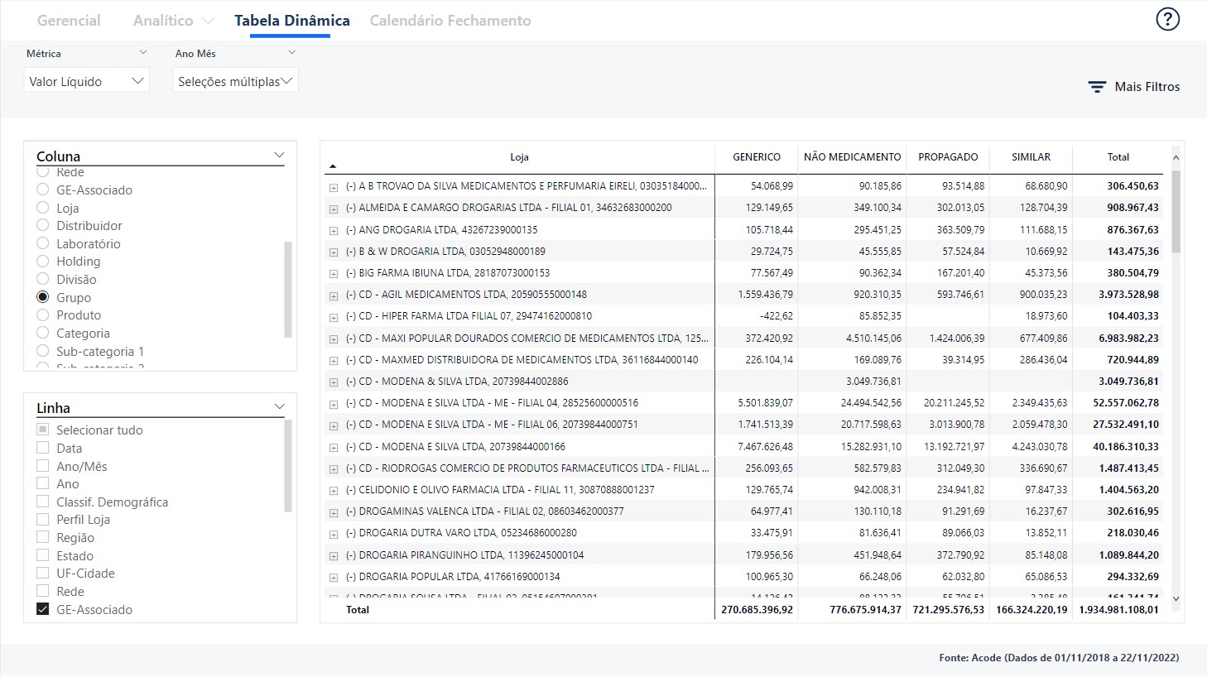Expand DROGARIA POPULAR LTDA row plus icon
This screenshot has height=677, width=1207.
click(334, 578)
